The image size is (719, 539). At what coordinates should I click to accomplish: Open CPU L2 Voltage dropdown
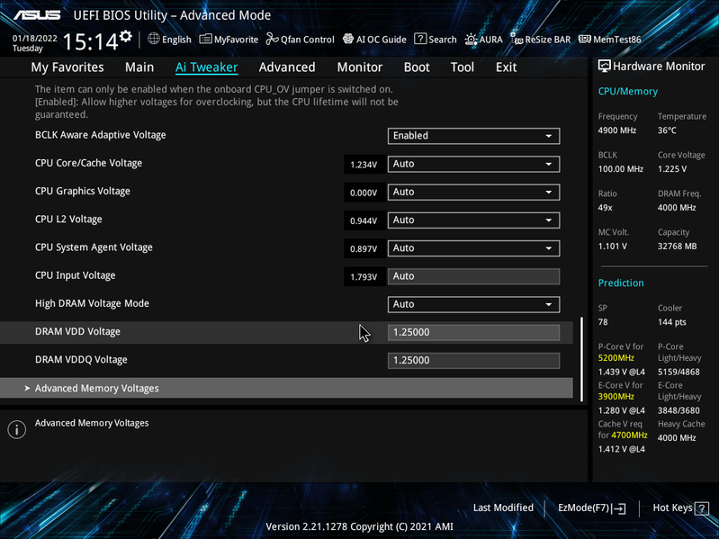473,220
